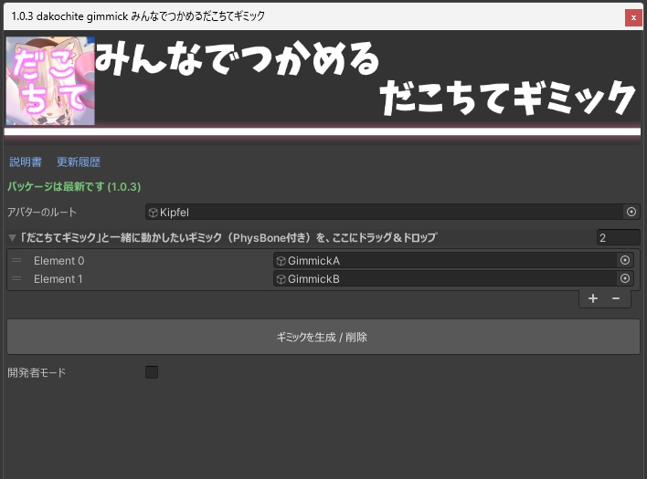
Task: Click the drag handle of Element 1
Action: tap(16, 278)
